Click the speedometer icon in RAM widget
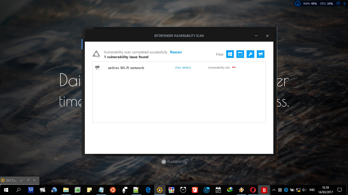Image resolution: width=348 pixels, height=195 pixels. 338,4
